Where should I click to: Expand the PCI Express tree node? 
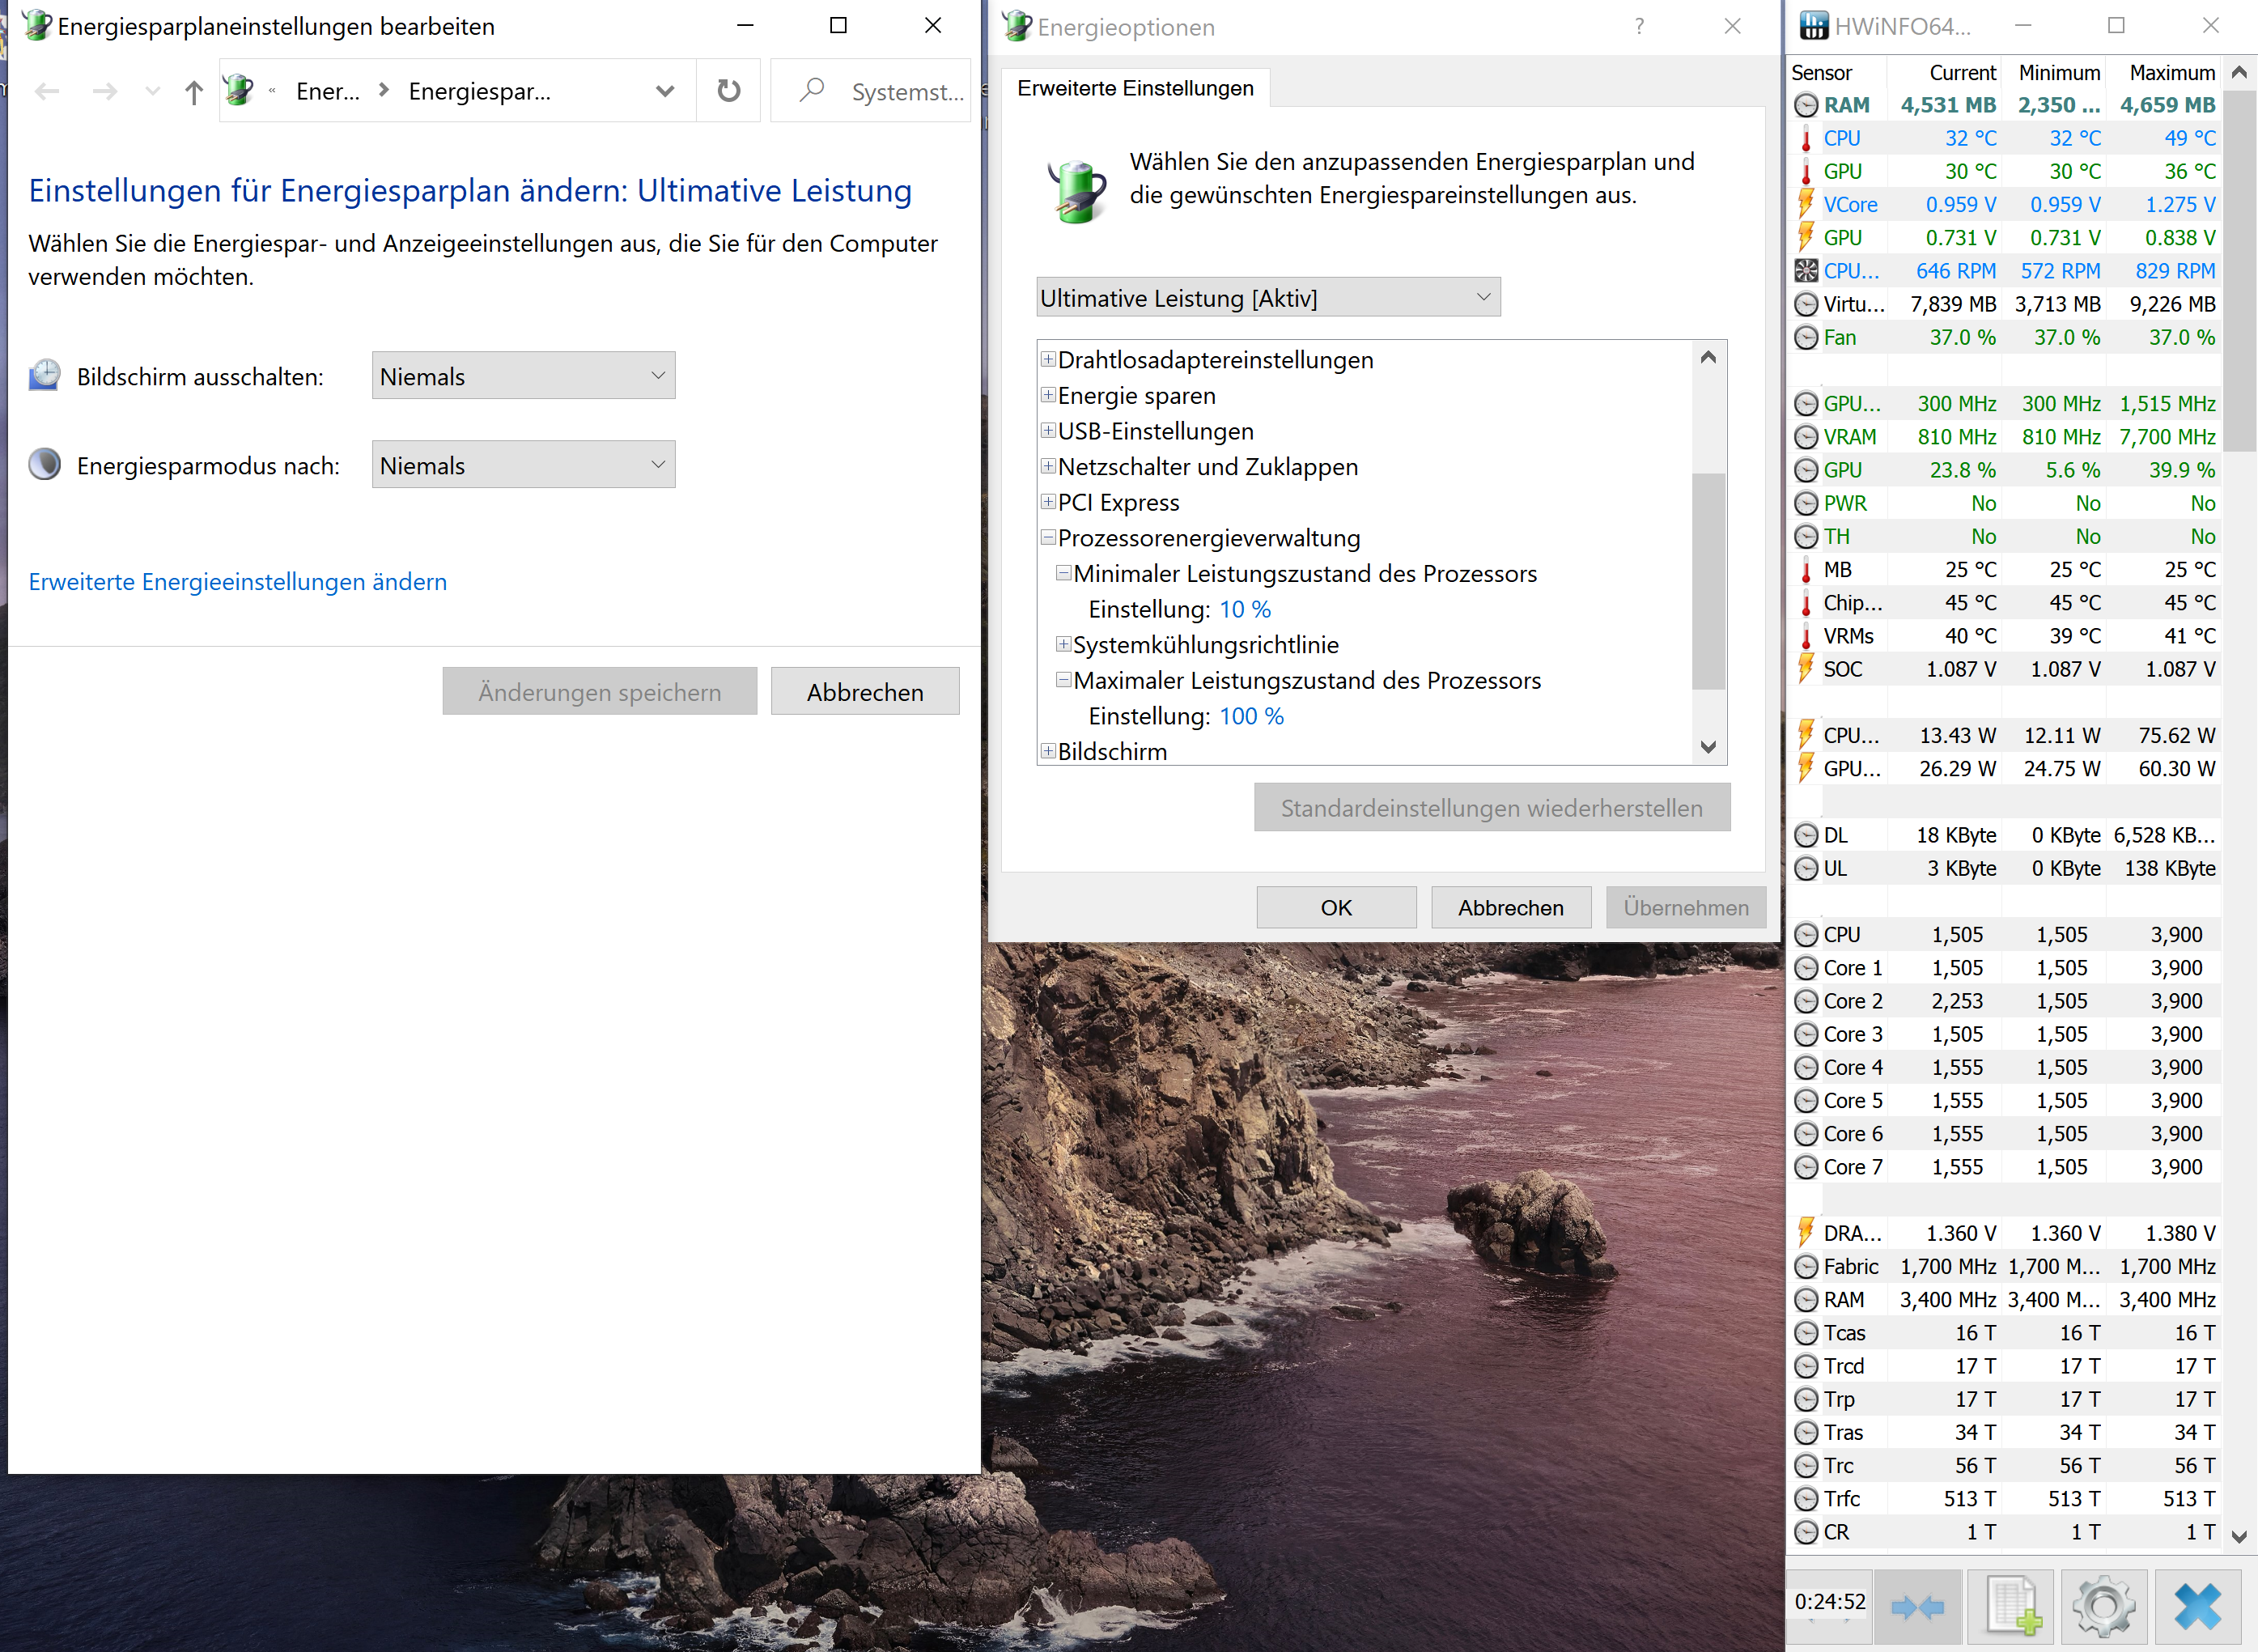(1047, 502)
